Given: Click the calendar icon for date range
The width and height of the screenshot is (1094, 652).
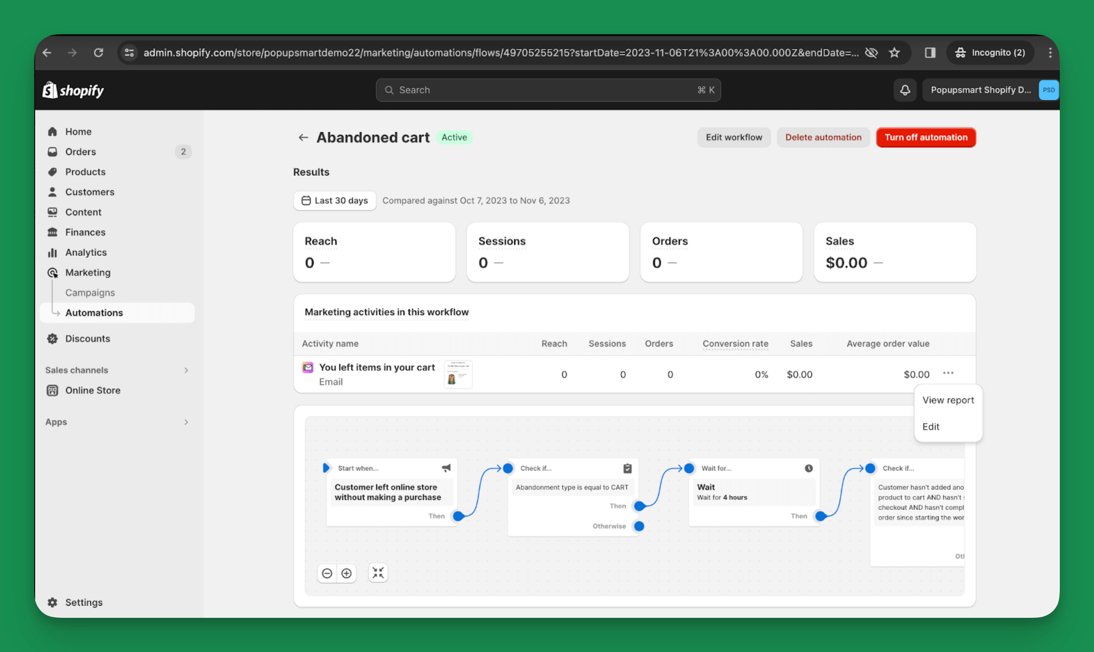Looking at the screenshot, I should pos(305,200).
